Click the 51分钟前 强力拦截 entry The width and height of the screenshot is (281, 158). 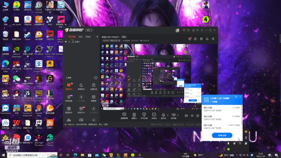pyautogui.click(x=222, y=118)
